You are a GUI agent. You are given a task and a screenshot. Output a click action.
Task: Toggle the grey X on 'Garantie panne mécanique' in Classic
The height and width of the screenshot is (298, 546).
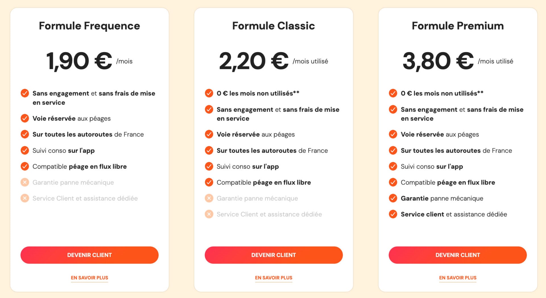click(x=209, y=198)
